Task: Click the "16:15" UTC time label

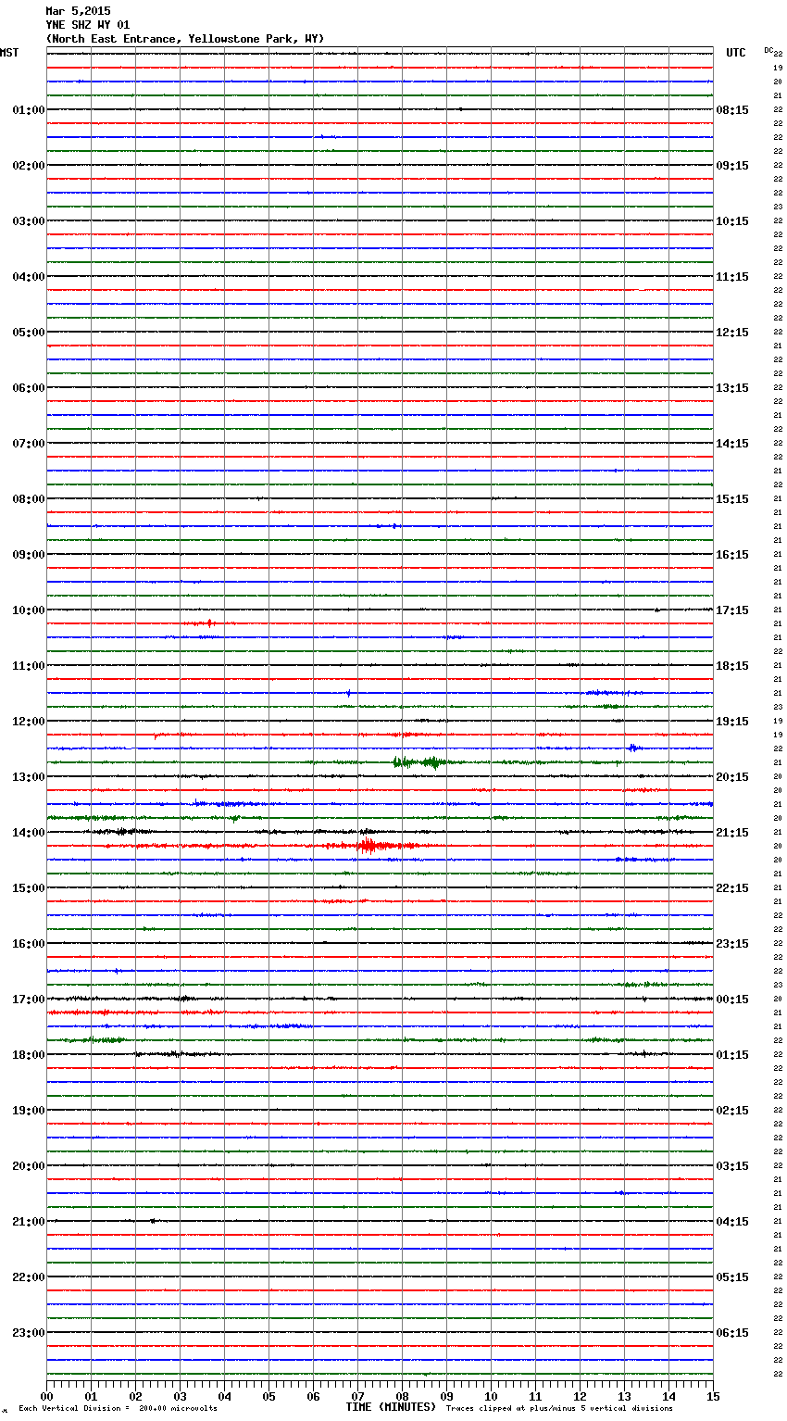Action: 732,555
